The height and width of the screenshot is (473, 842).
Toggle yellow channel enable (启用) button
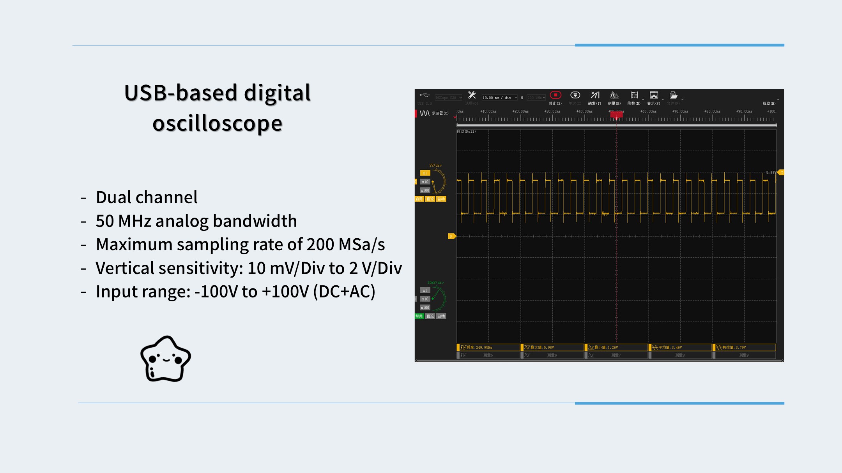point(419,199)
